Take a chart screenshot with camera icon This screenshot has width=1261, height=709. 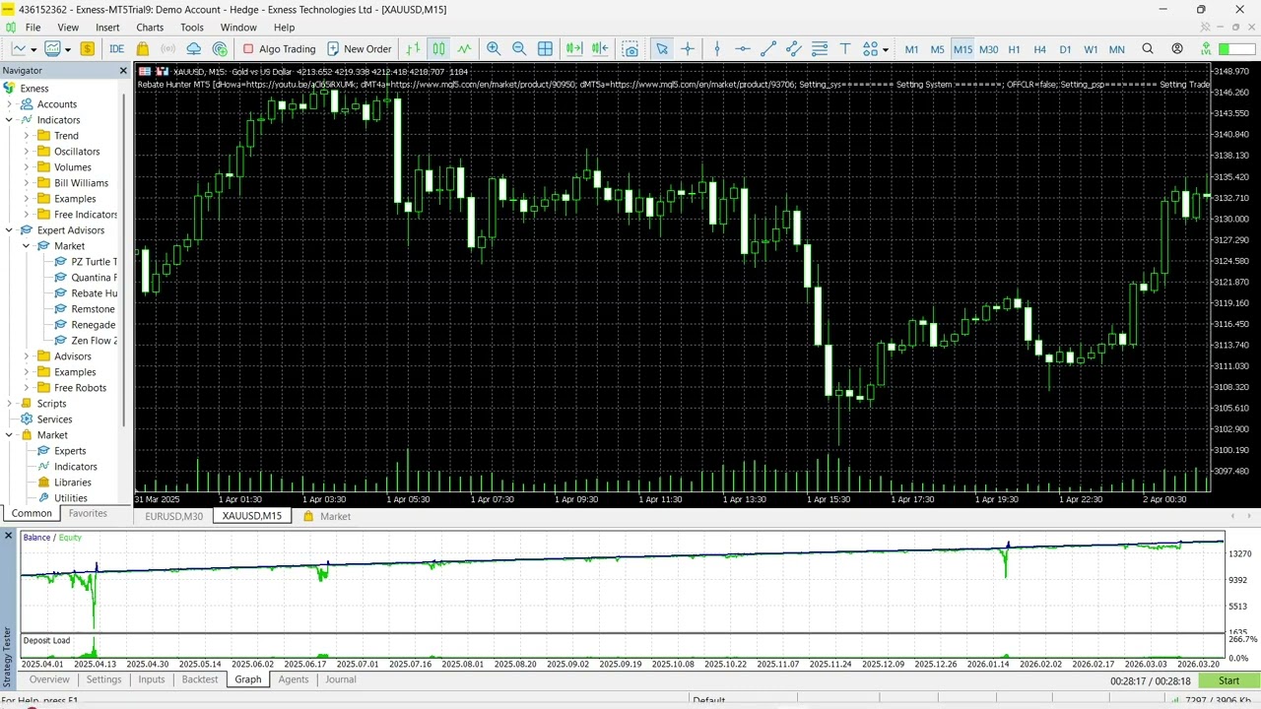click(x=630, y=48)
